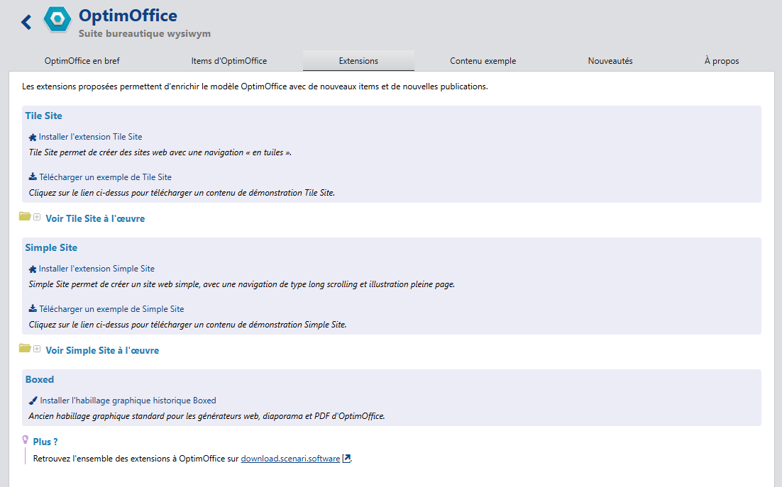
Task: Click Voir Simple Site à l'œuvre heading
Action: click(x=102, y=351)
